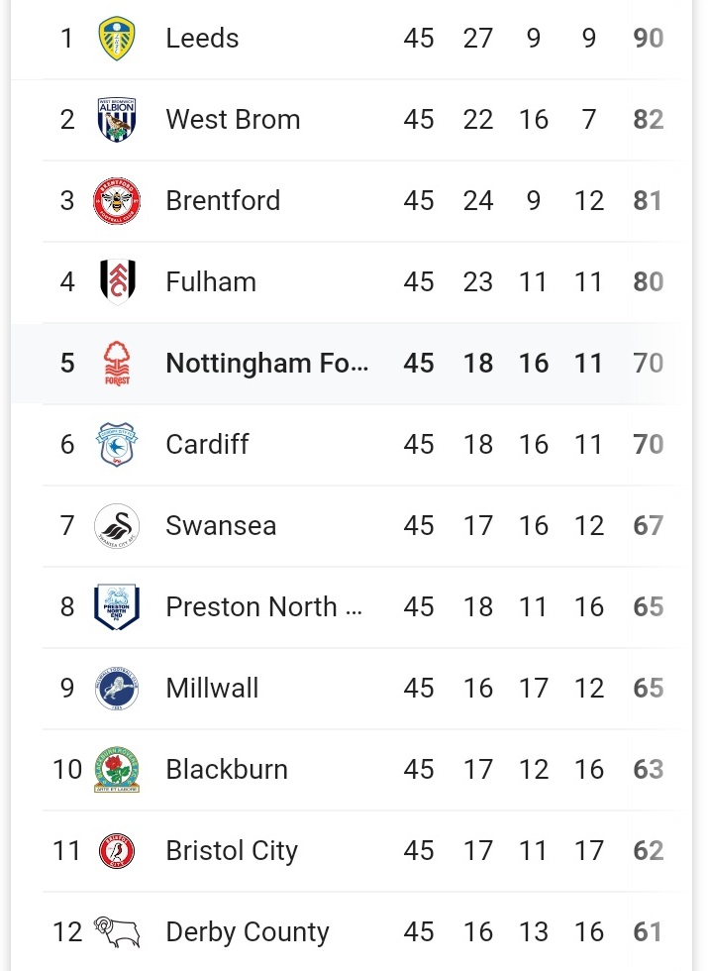Select the Swansea team name

(x=221, y=526)
